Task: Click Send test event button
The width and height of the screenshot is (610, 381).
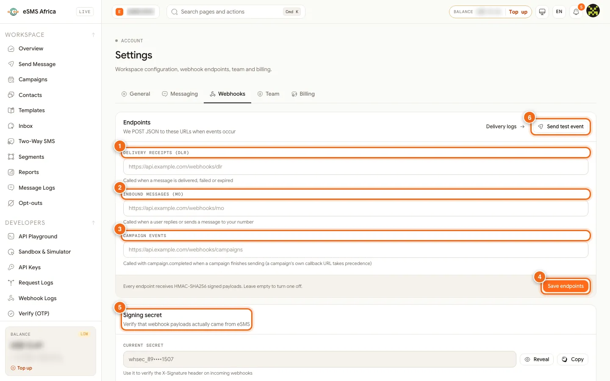Action: click(x=560, y=127)
